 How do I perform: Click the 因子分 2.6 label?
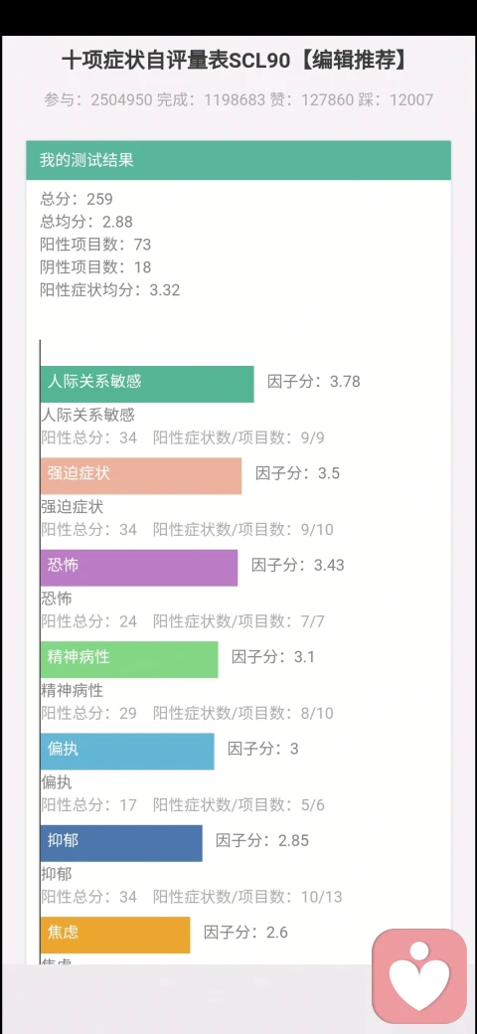pyautogui.click(x=245, y=932)
